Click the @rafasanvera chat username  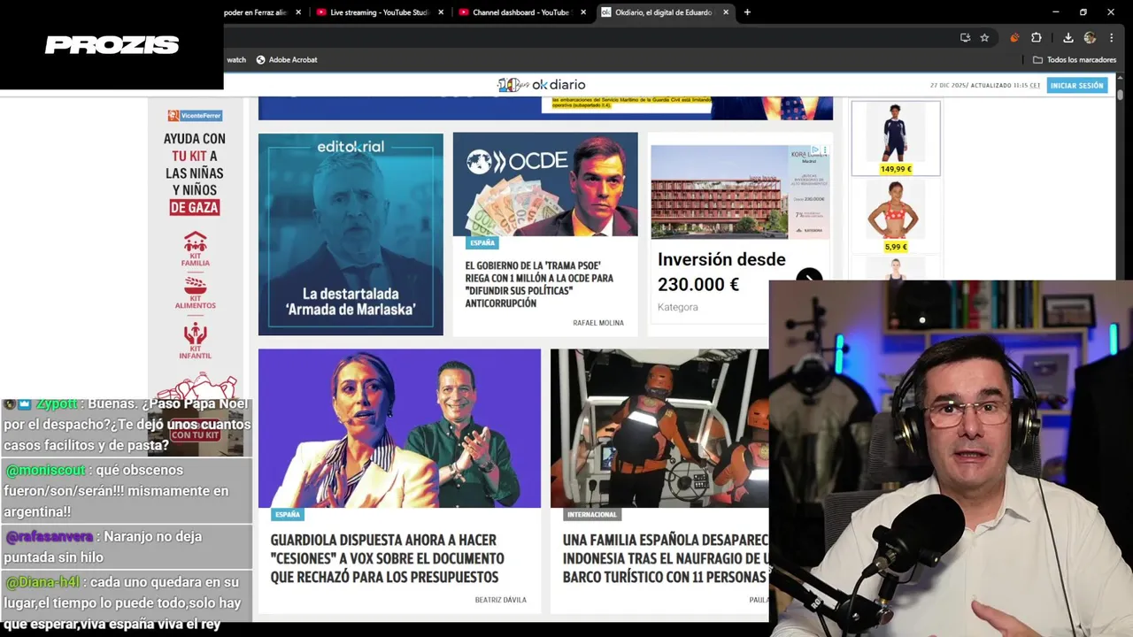click(49, 536)
